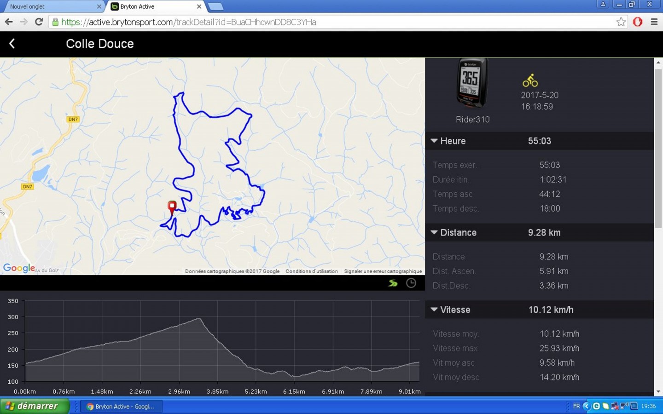Open the Opera extension icon in toolbar

point(638,22)
